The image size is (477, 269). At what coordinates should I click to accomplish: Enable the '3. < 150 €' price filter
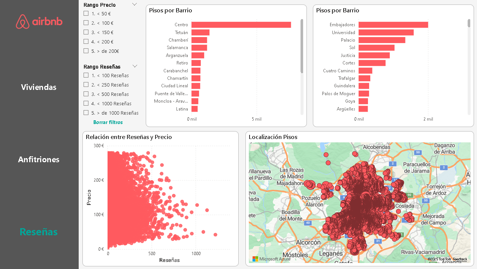pyautogui.click(x=86, y=32)
